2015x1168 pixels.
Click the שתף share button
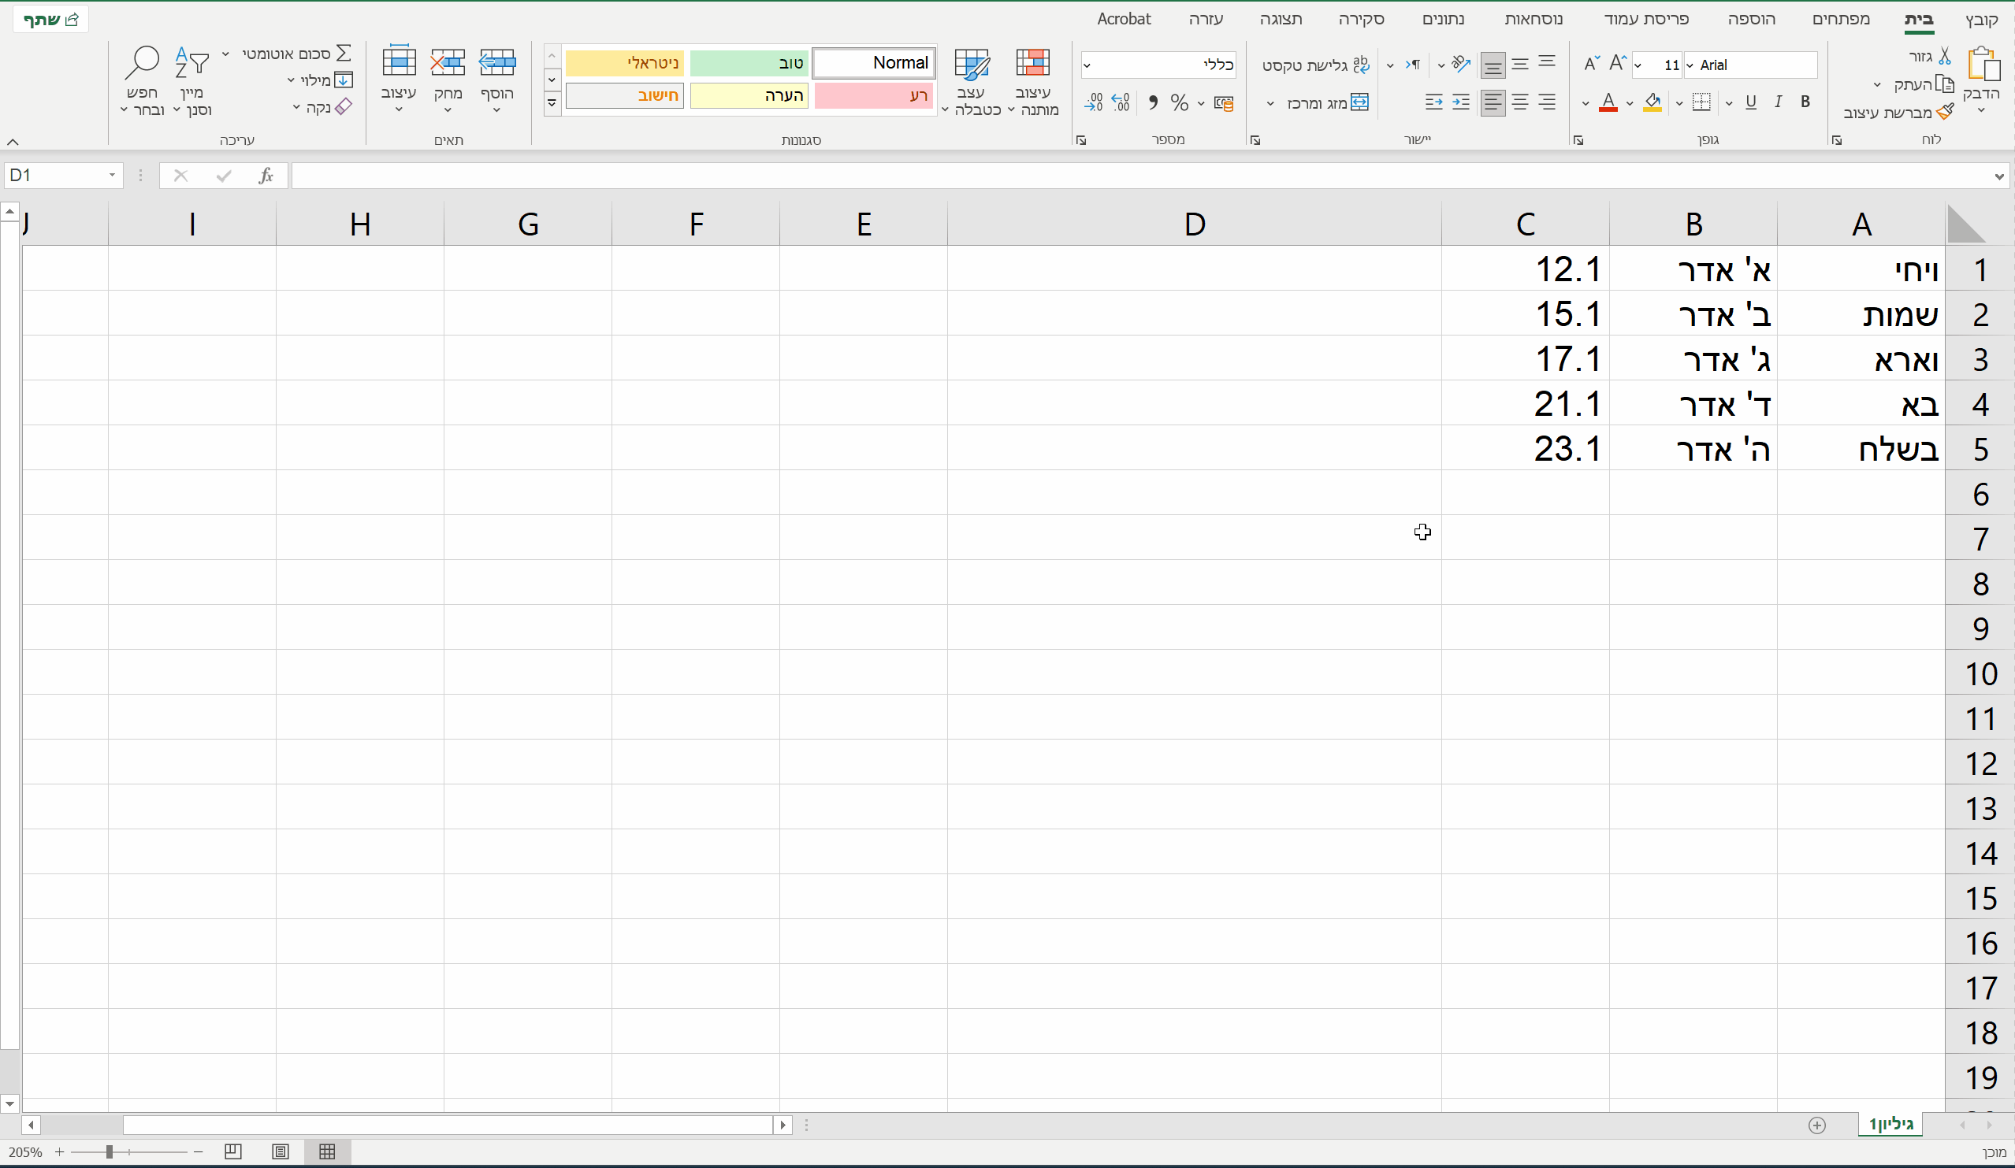coord(50,19)
